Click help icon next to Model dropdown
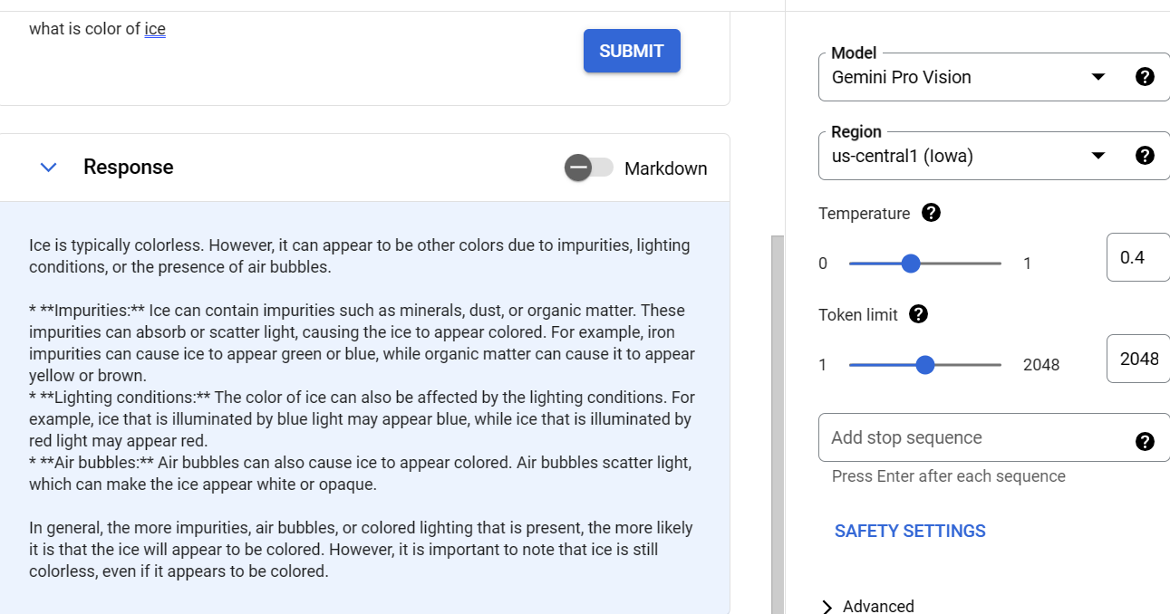1170x614 pixels. (1145, 77)
